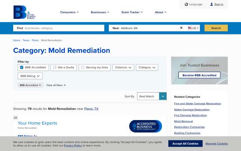Click the person icon beside Sign in

coord(212,4)
